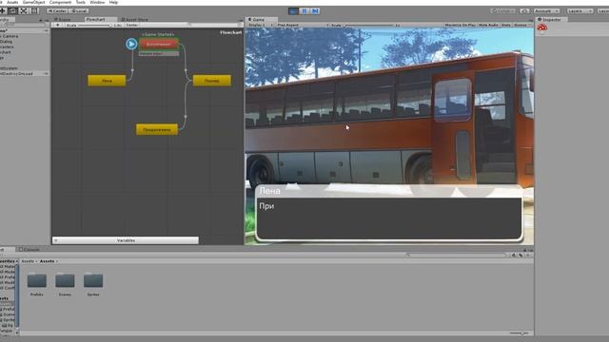This screenshot has height=342, width=609.
Task: Select the yellow right-side flowchart block
Action: point(211,81)
